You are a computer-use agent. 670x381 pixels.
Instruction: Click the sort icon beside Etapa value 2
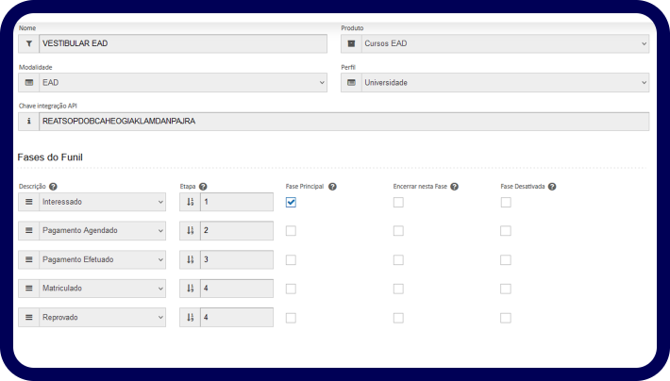(190, 231)
